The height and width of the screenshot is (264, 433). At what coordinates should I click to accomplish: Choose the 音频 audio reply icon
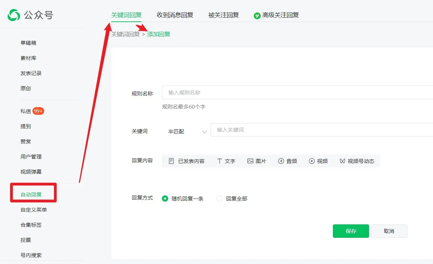(x=281, y=161)
